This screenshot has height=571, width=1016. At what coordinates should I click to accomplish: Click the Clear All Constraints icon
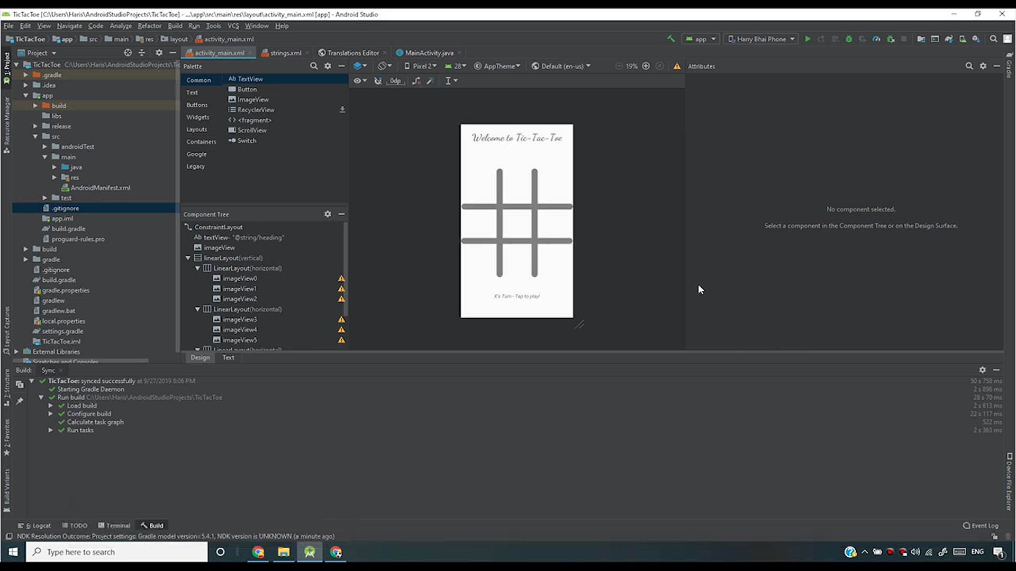(416, 81)
